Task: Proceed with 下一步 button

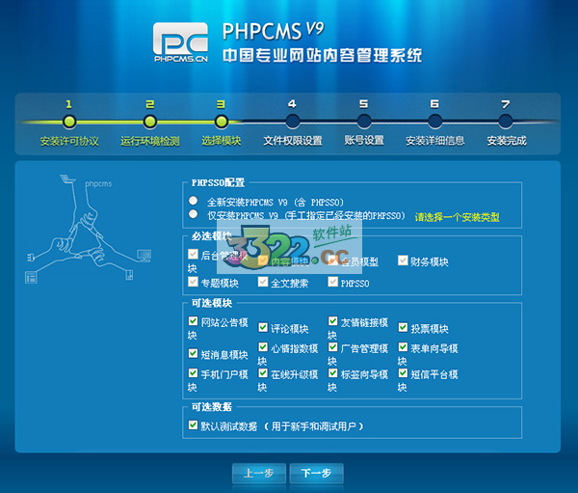Action: click(x=316, y=473)
